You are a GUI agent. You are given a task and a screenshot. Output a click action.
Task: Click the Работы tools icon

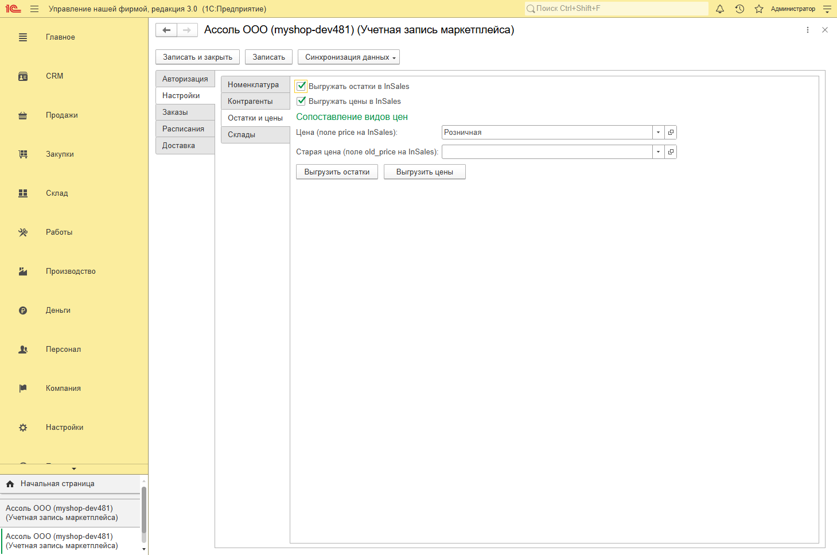[x=23, y=232]
